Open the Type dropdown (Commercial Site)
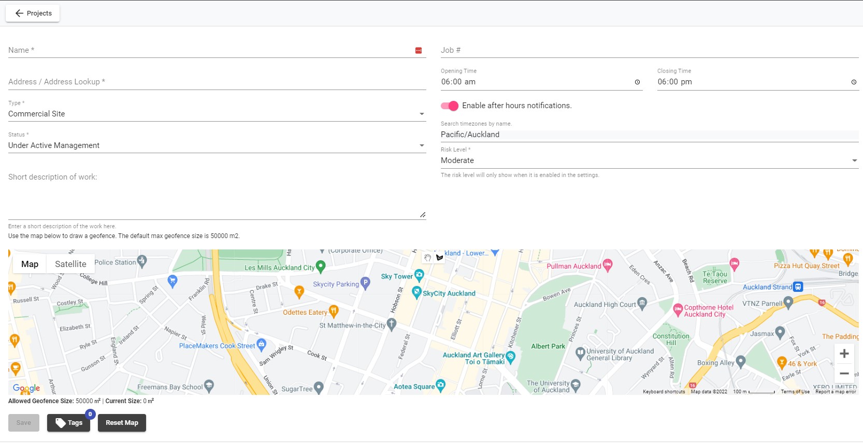 pyautogui.click(x=217, y=114)
